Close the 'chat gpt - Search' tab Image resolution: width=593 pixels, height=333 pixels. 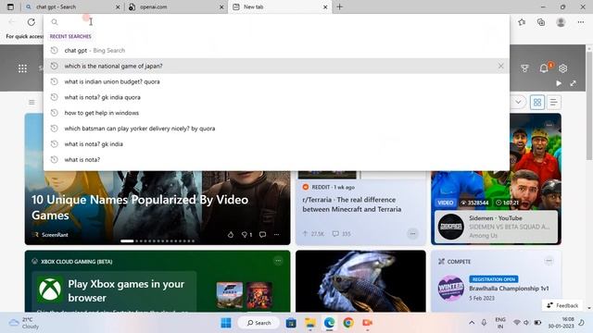[x=118, y=6]
